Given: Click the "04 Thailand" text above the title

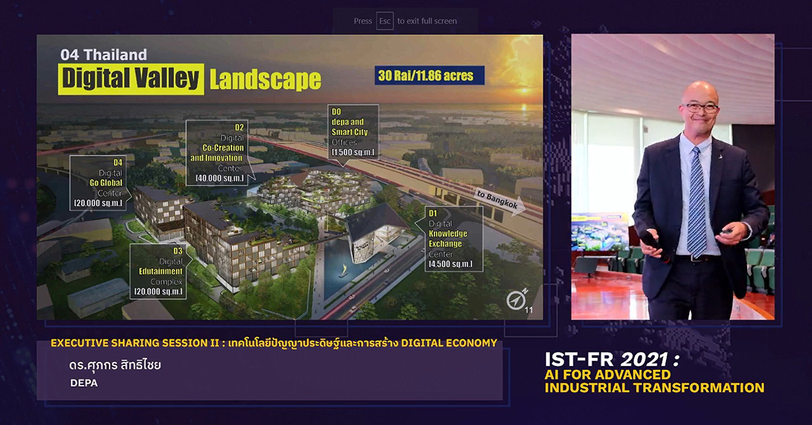Looking at the screenshot, I should point(103,55).
